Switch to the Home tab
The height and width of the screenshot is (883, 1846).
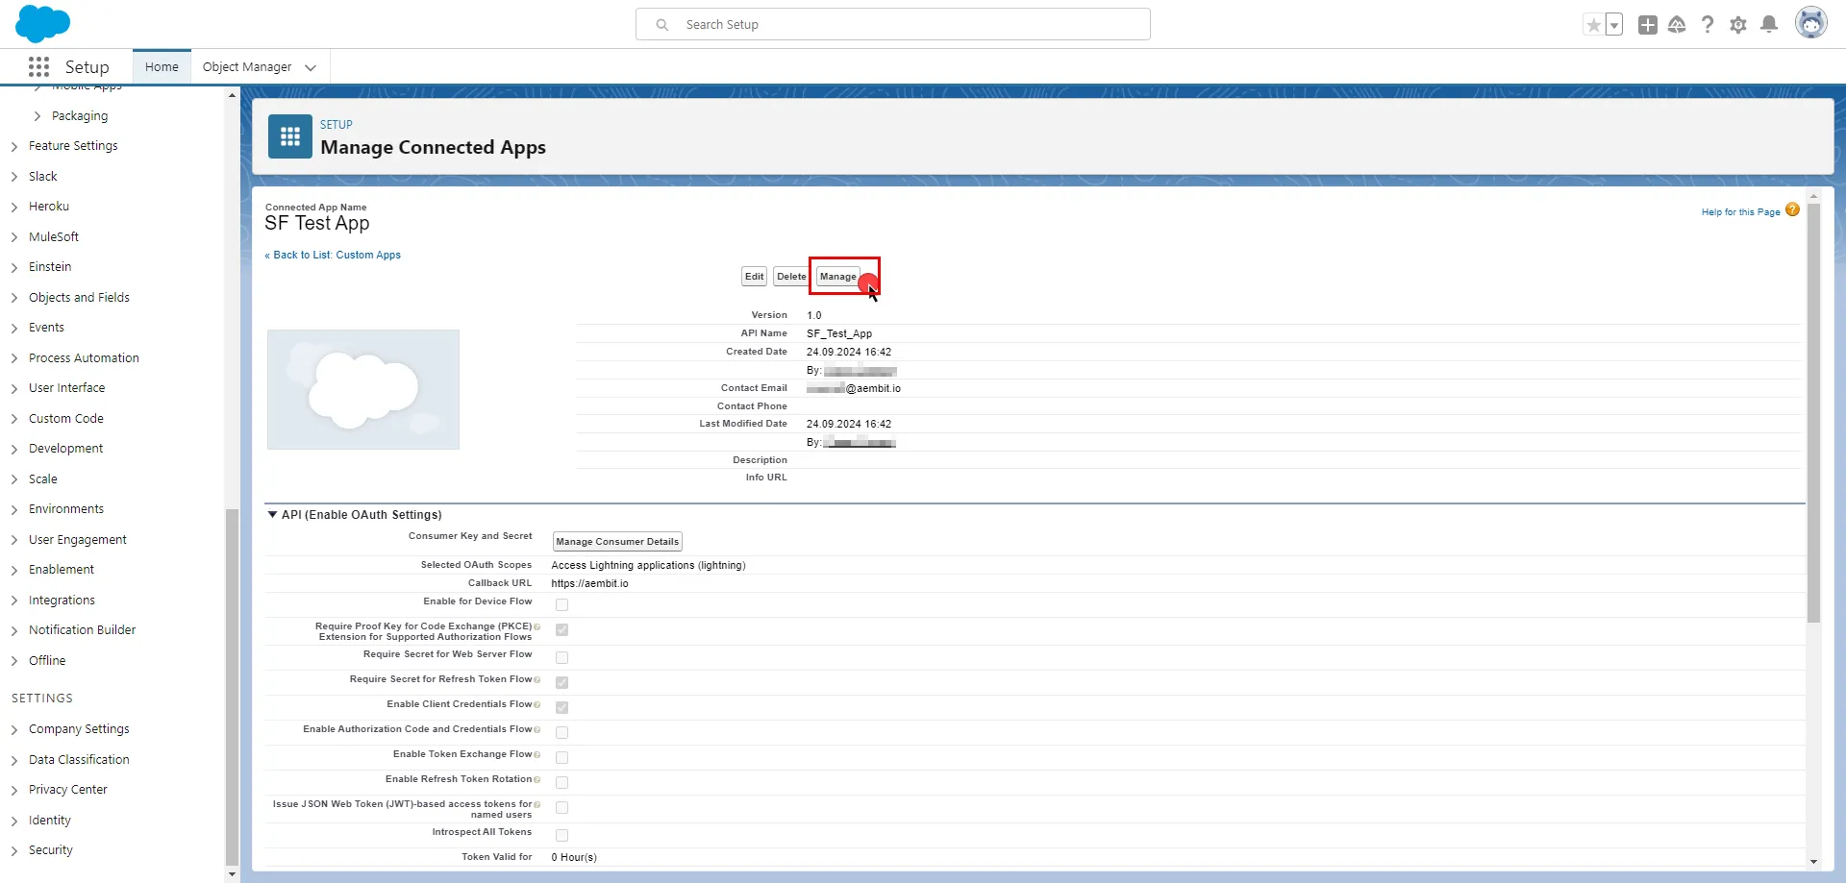(x=162, y=67)
